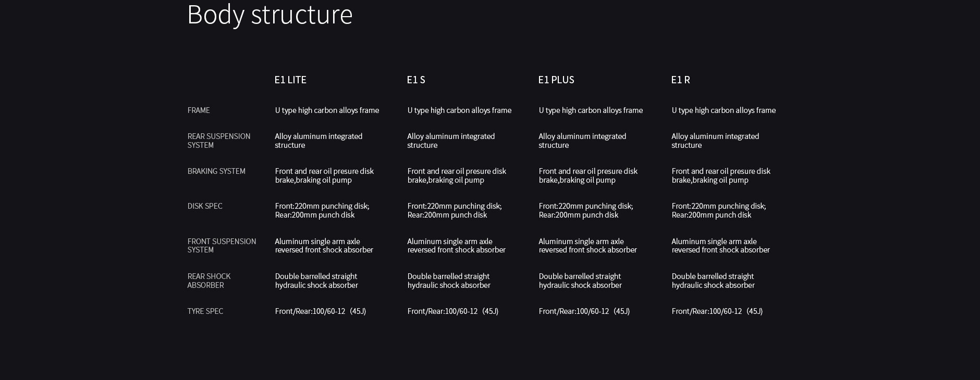The width and height of the screenshot is (980, 380).
Task: Select the E1 LITE column header
Action: click(290, 80)
